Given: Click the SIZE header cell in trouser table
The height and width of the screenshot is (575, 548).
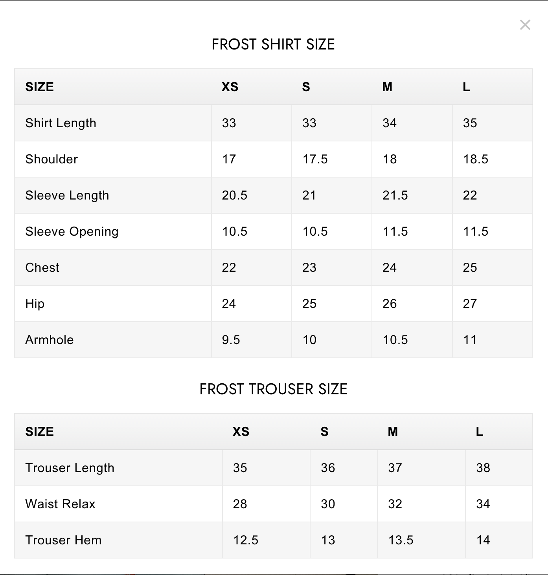Looking at the screenshot, I should click(x=39, y=432).
